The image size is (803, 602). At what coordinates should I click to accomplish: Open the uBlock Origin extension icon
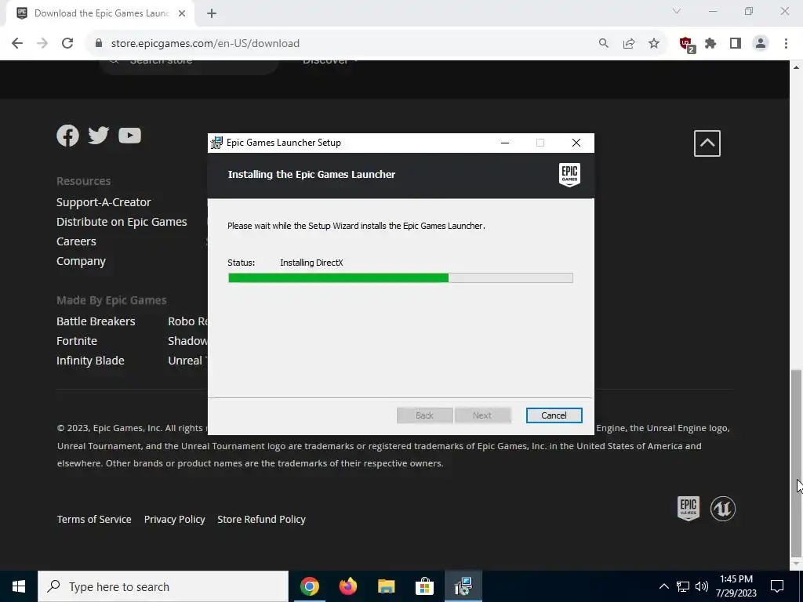(x=686, y=44)
